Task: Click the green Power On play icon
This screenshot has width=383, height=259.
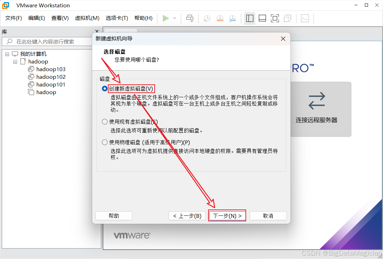Action: pyautogui.click(x=166, y=18)
